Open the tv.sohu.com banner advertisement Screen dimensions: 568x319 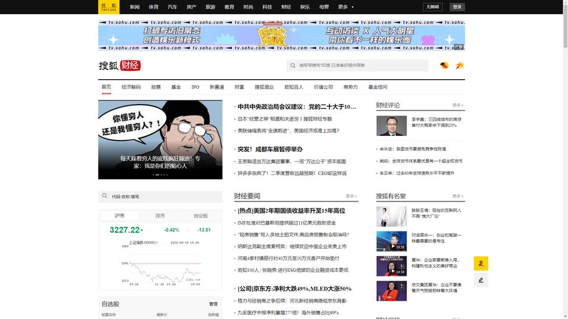[x=282, y=35]
